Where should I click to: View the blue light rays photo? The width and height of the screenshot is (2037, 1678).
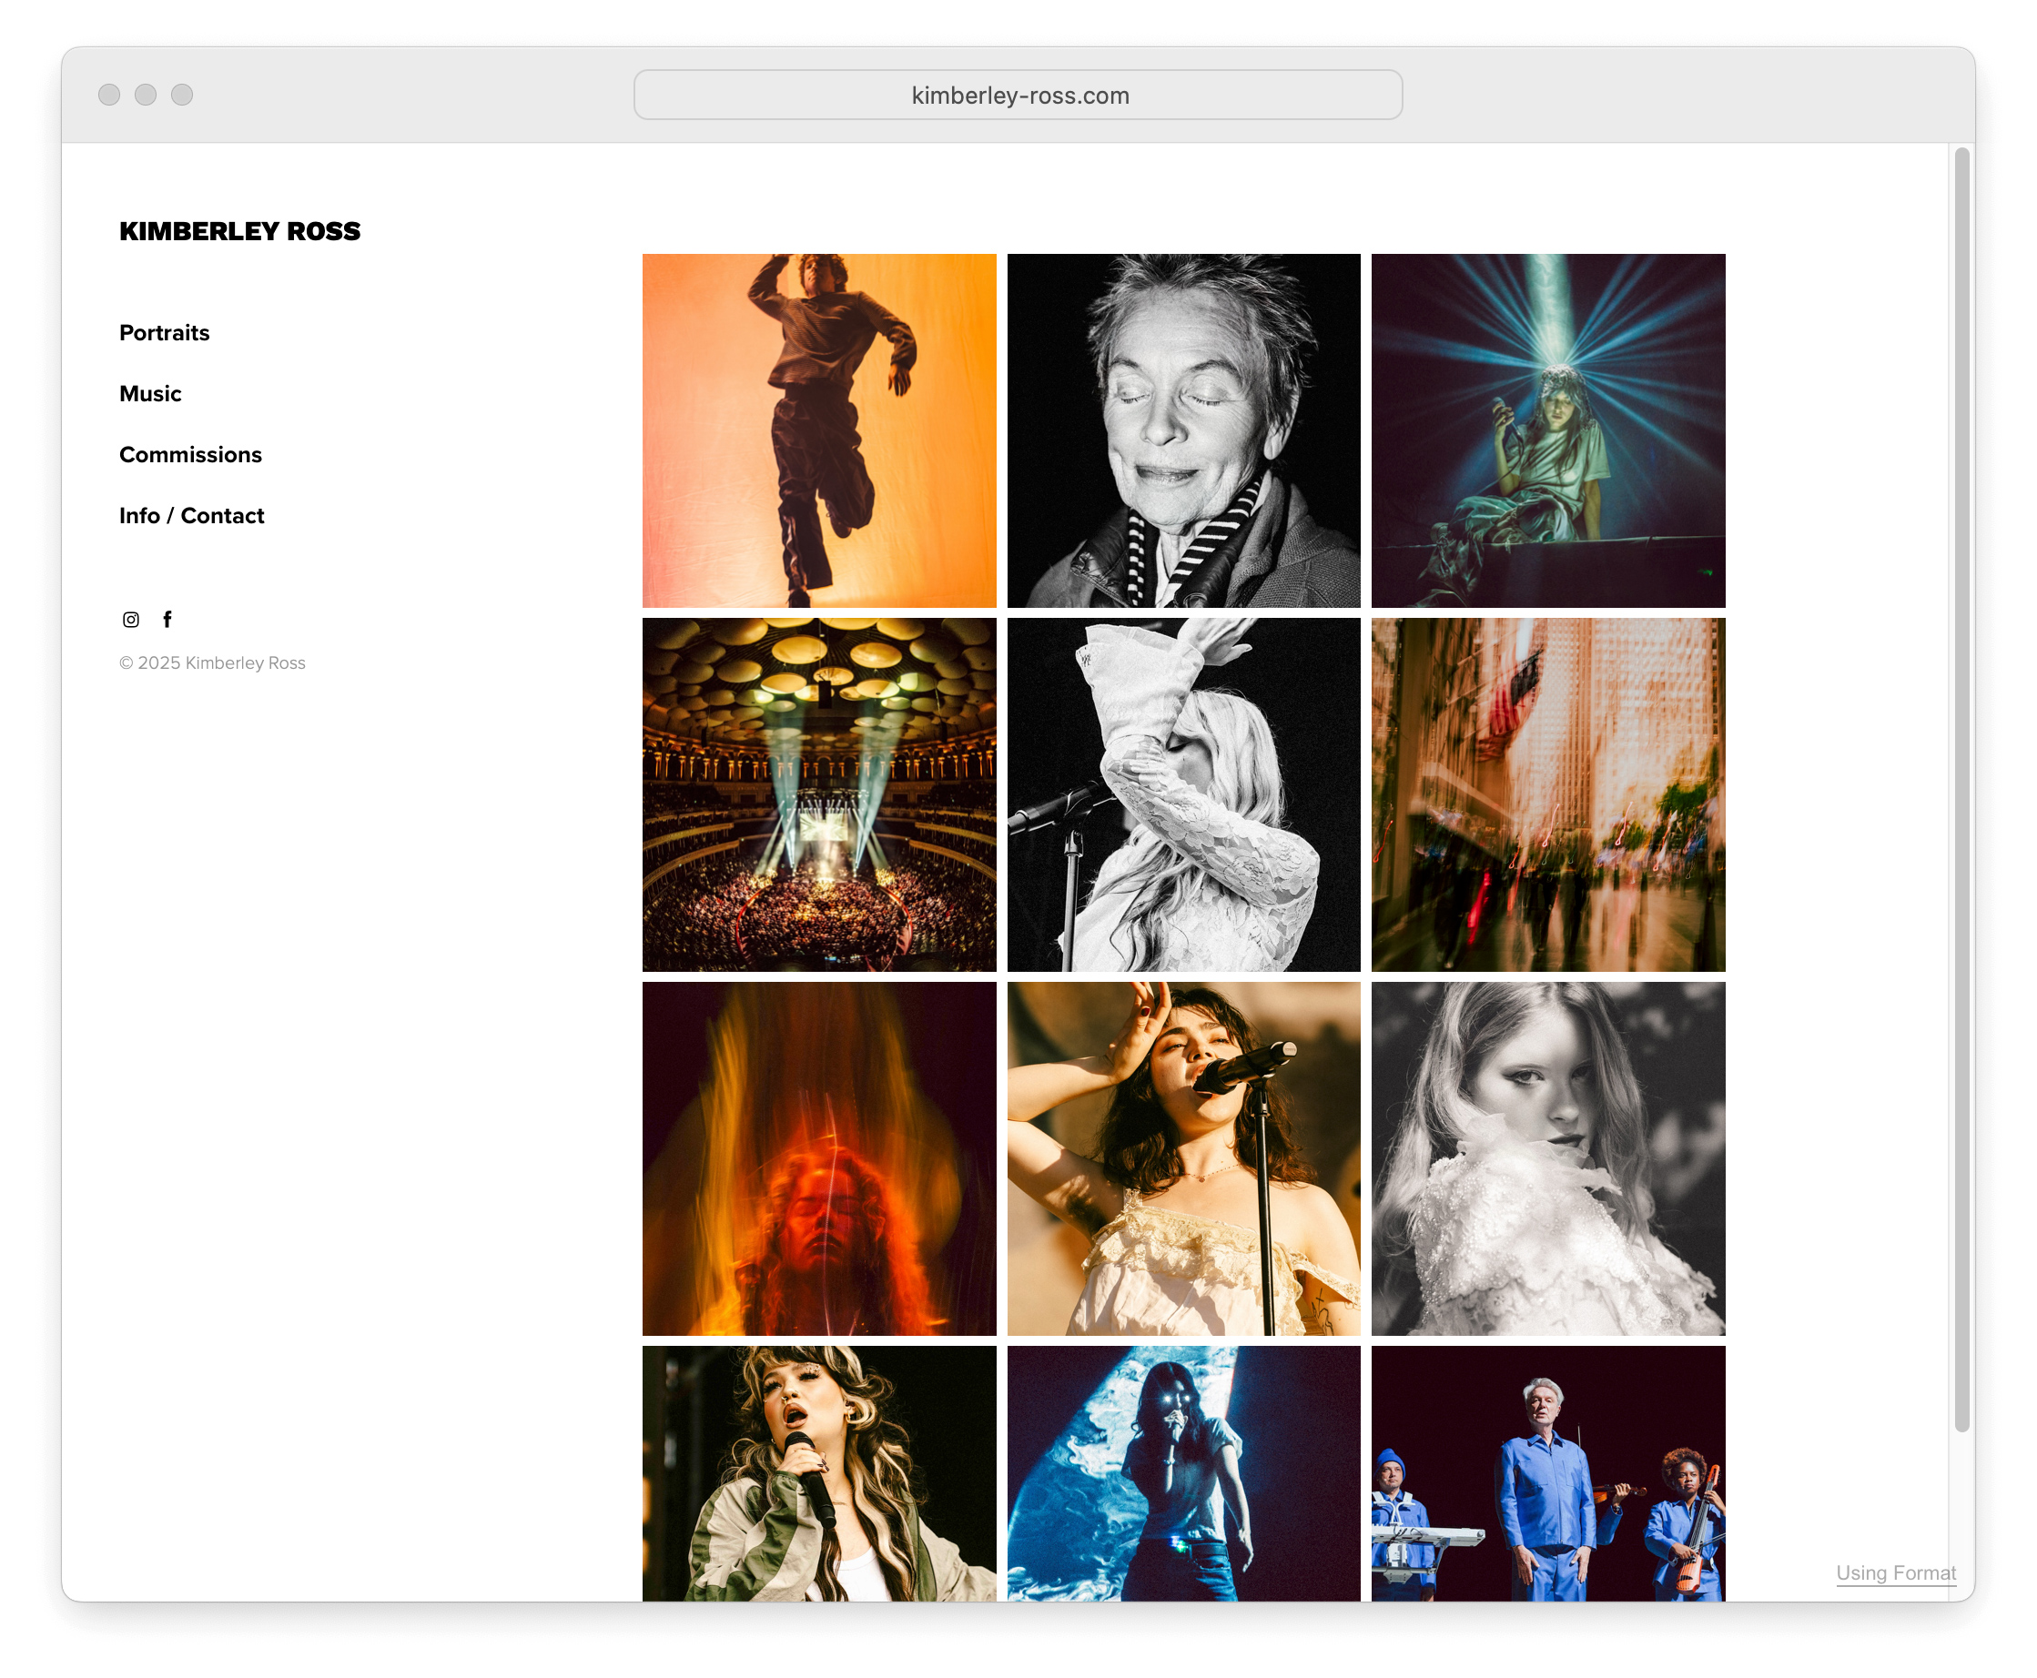(x=1546, y=430)
